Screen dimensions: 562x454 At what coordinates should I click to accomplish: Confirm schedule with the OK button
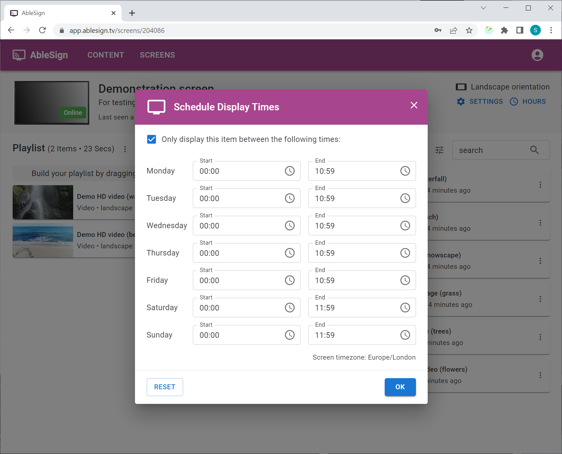400,387
